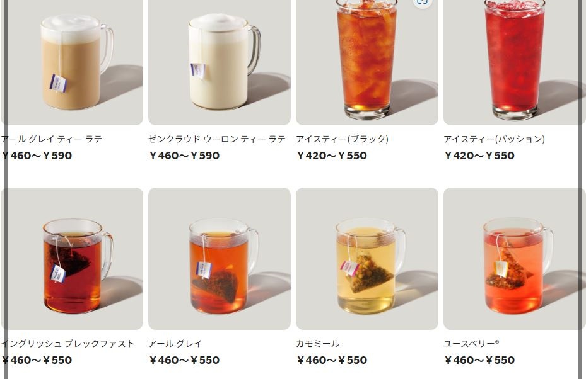
Task: Click the ゼンクラウド ウーロン ティー ラテ name link
Action: [217, 139]
